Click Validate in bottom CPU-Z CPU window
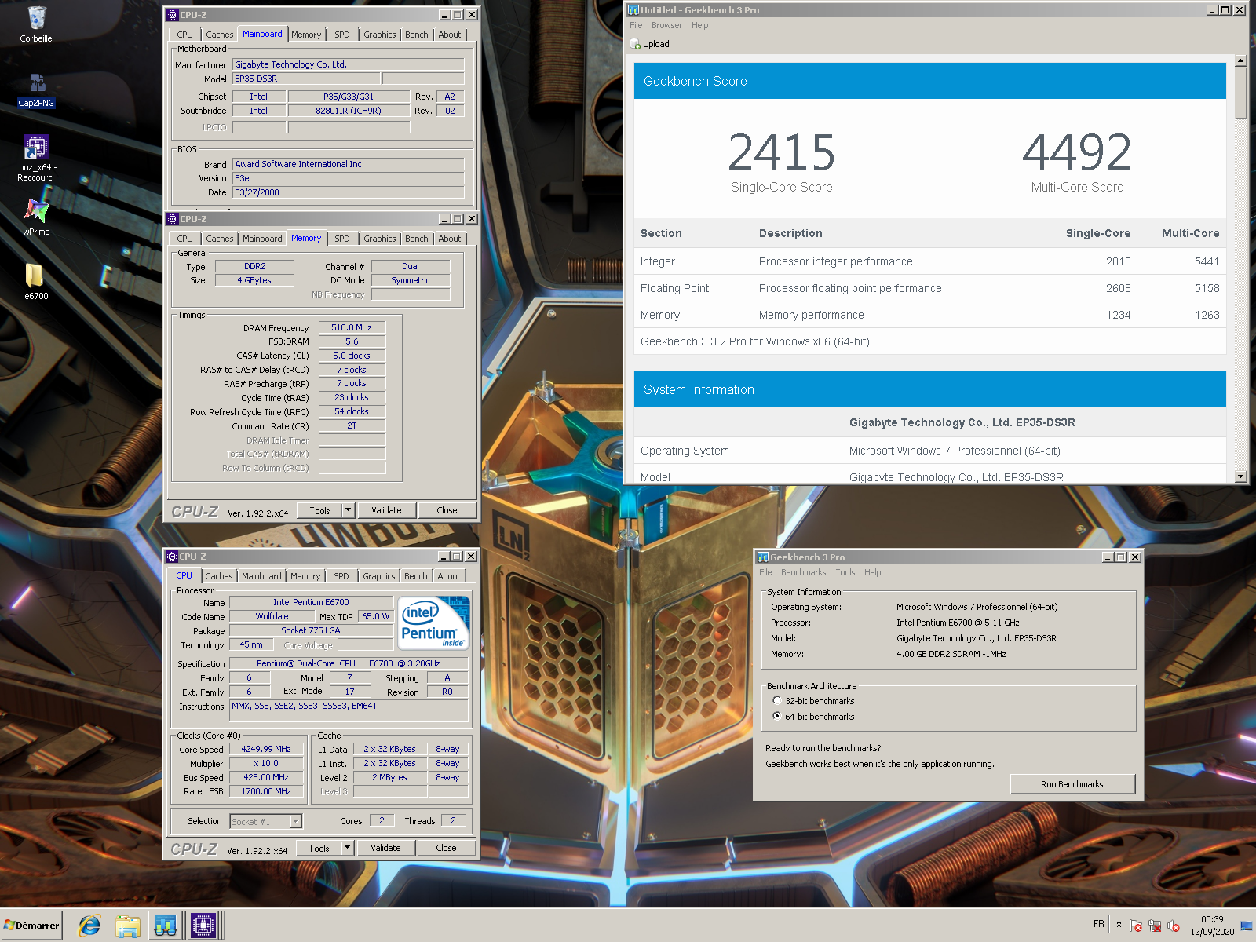 pos(385,848)
